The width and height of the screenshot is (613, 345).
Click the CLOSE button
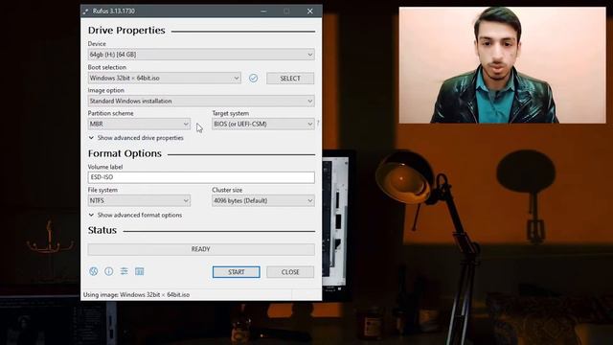click(290, 272)
